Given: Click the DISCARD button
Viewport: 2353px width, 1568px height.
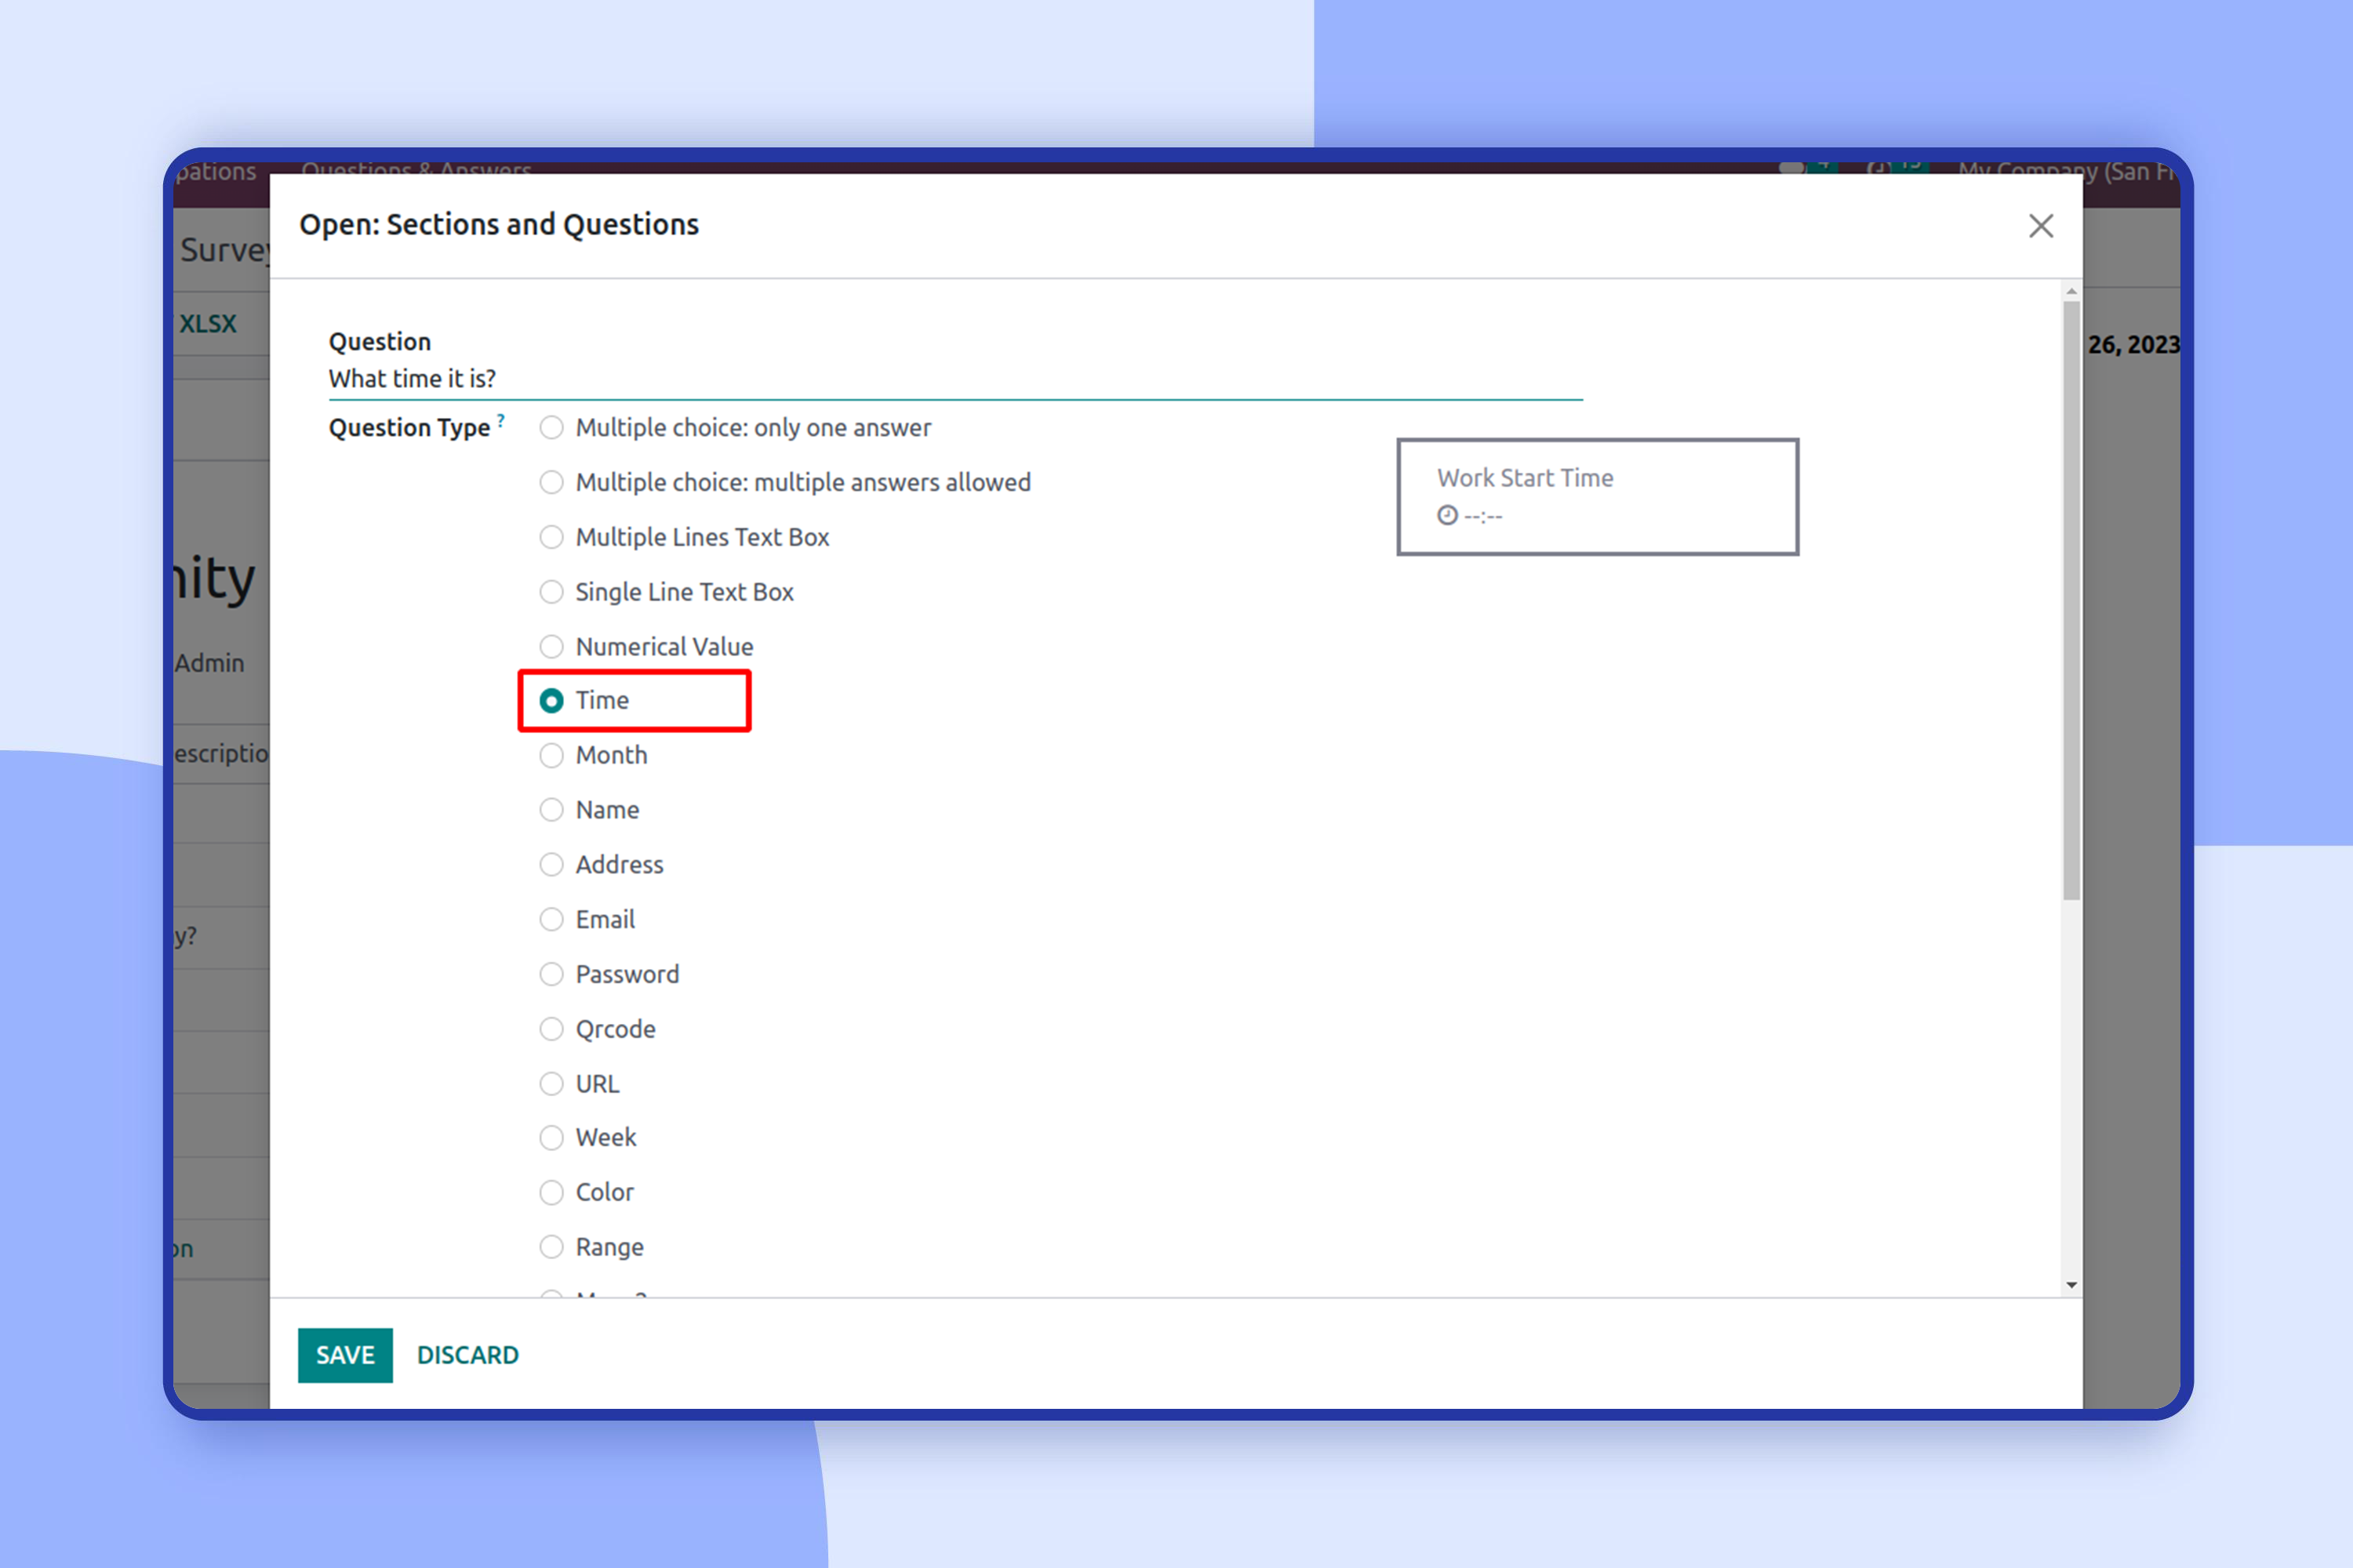Looking at the screenshot, I should pyautogui.click(x=467, y=1355).
